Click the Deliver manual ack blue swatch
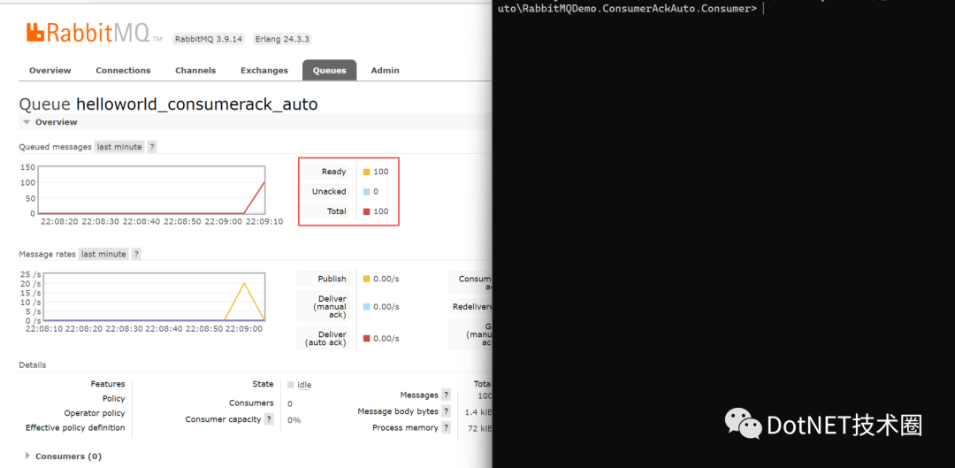The image size is (955, 468). click(367, 306)
